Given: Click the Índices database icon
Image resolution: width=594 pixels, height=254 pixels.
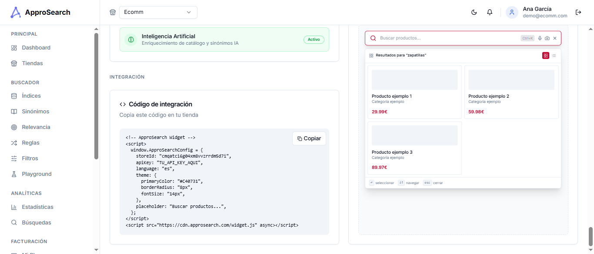Looking at the screenshot, I should click(14, 96).
